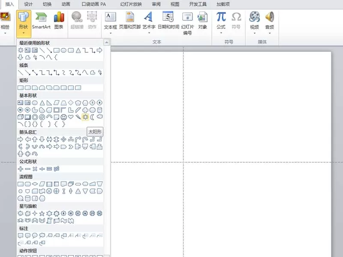Screen dimensions: 343x257
Task: Pick the Rounded Rectangle in Rectangles section
Action: pyautogui.click(x=27, y=88)
